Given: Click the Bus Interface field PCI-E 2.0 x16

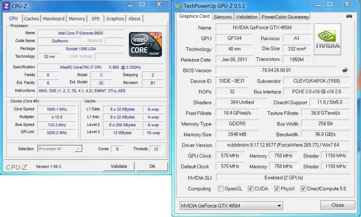Looking at the screenshot, I should [x=317, y=92].
